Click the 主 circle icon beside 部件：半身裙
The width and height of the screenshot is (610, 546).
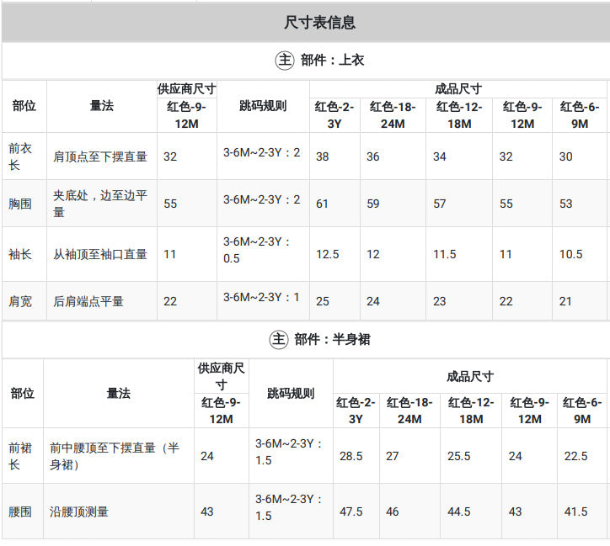[279, 339]
